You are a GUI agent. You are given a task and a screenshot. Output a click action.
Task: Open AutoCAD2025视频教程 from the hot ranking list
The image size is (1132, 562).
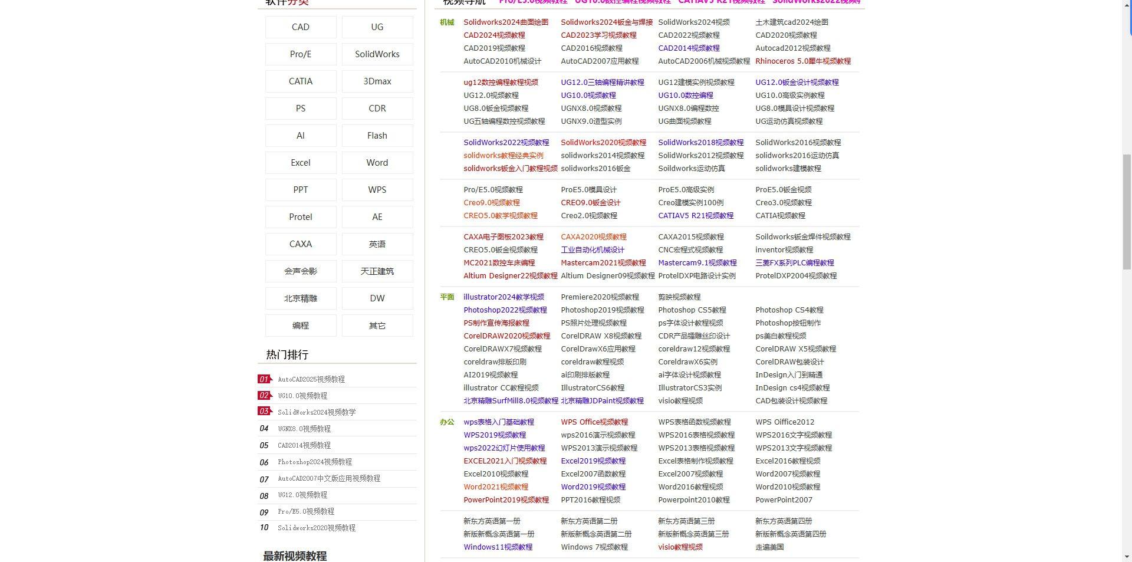311,379
